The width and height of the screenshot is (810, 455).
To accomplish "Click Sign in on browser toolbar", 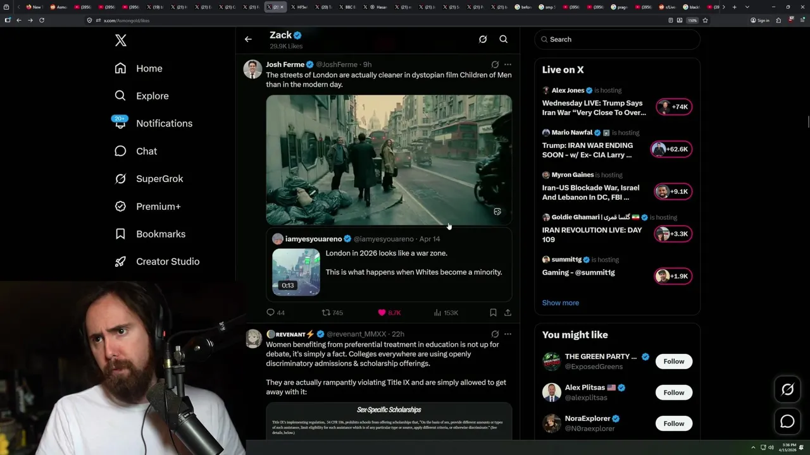I will [x=760, y=20].
